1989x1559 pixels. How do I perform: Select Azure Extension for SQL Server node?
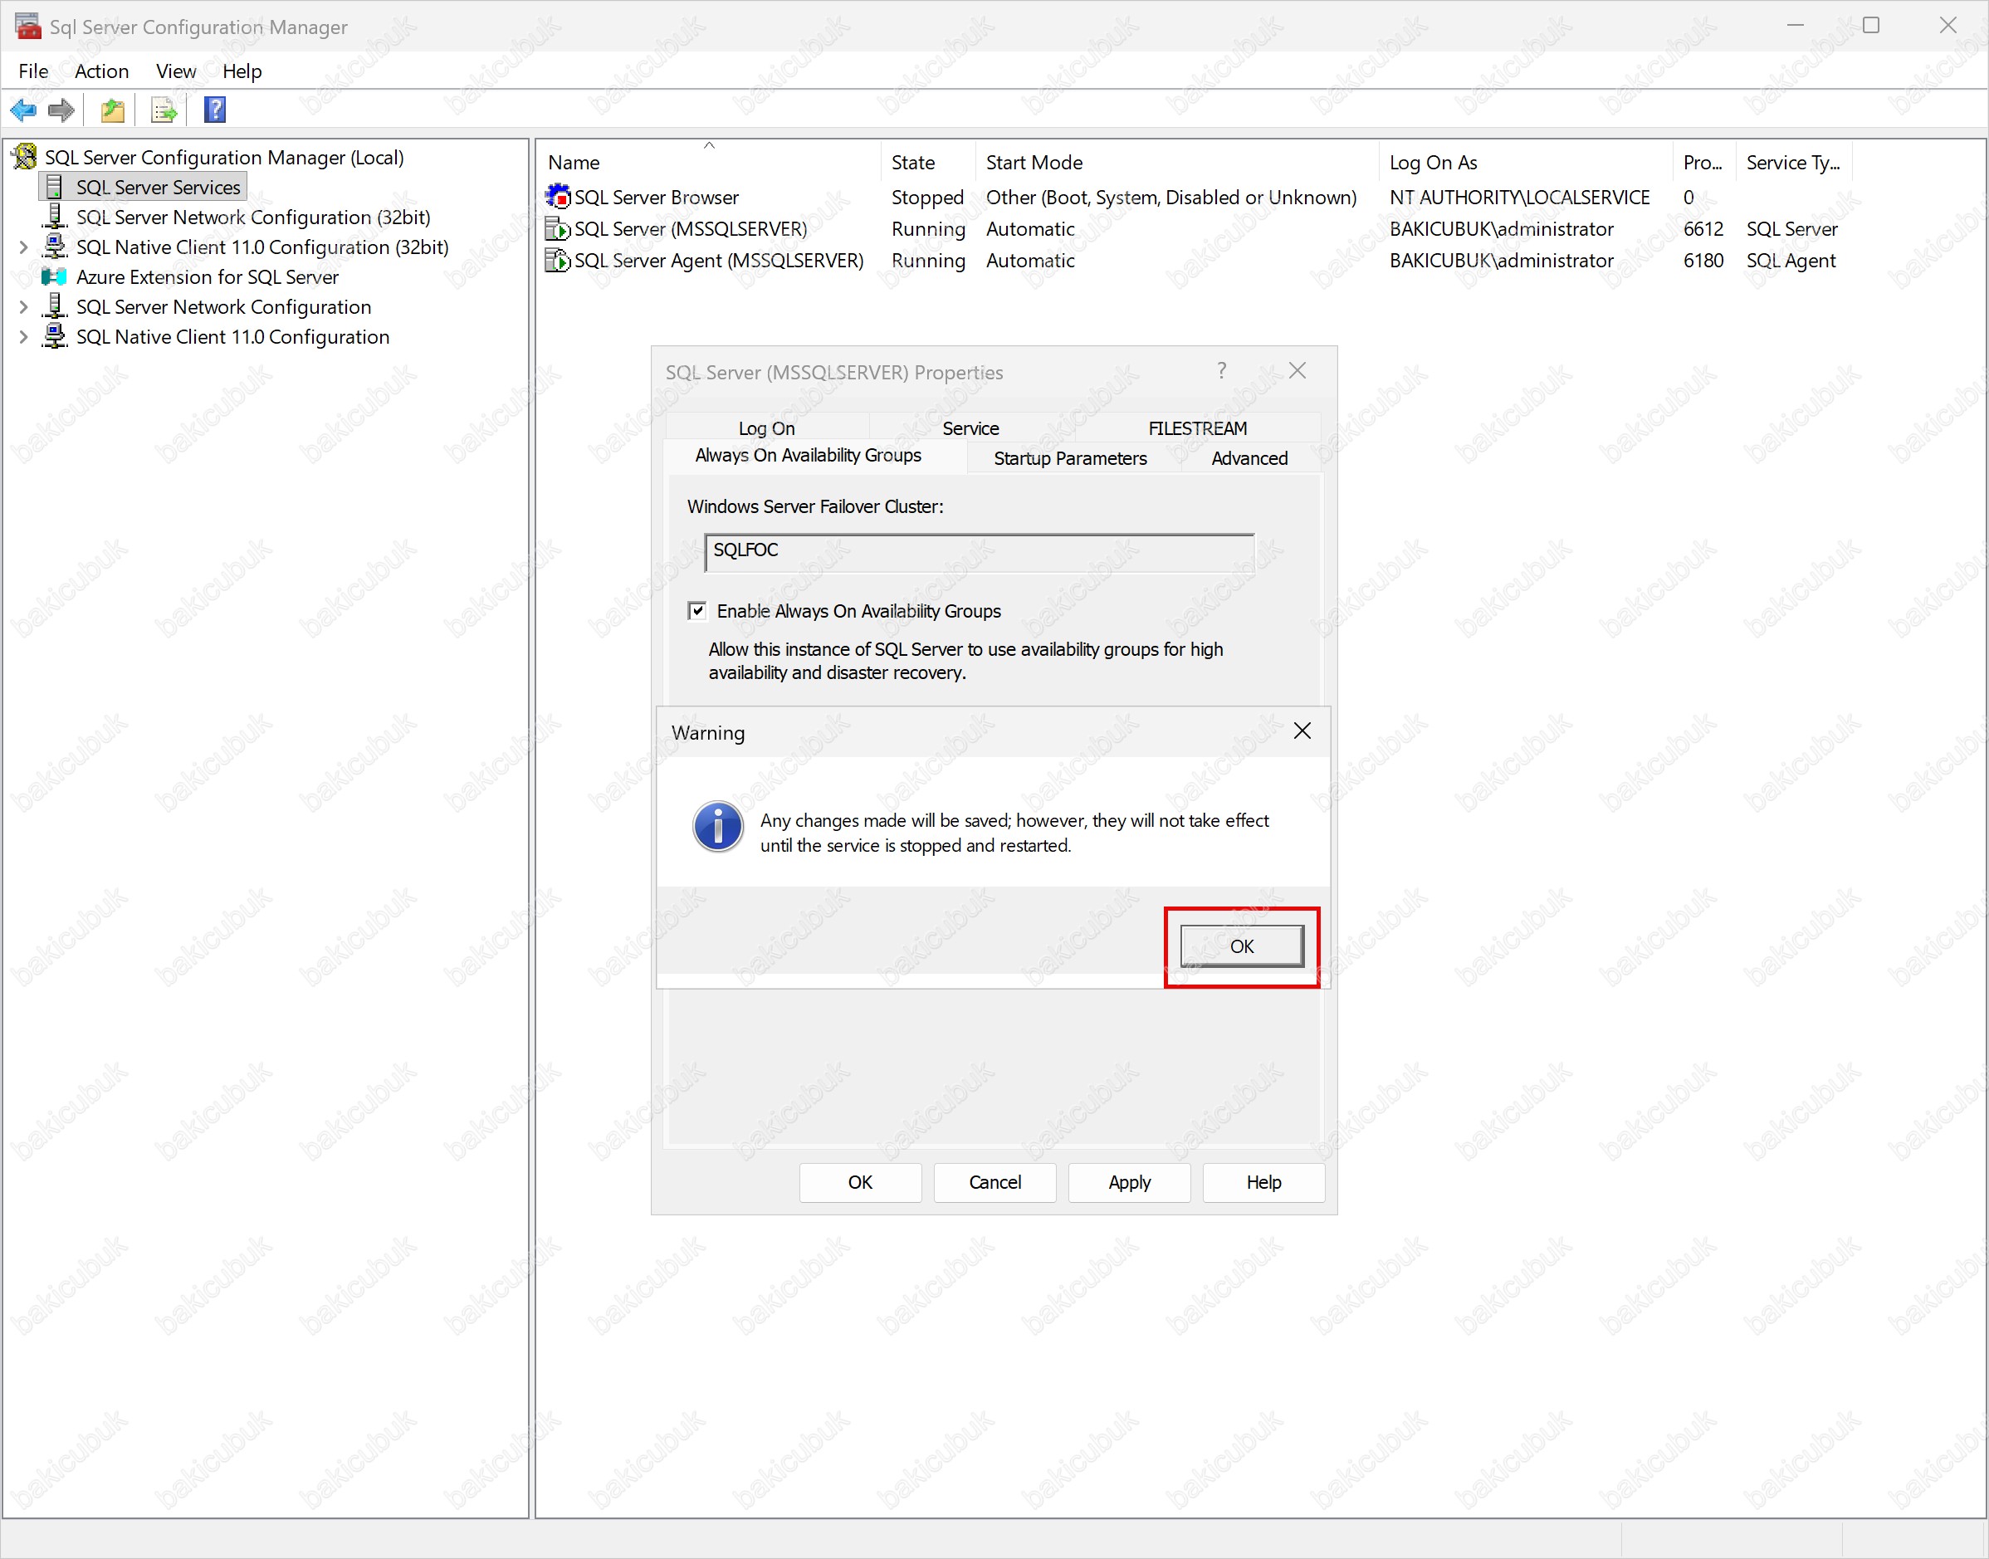(207, 276)
